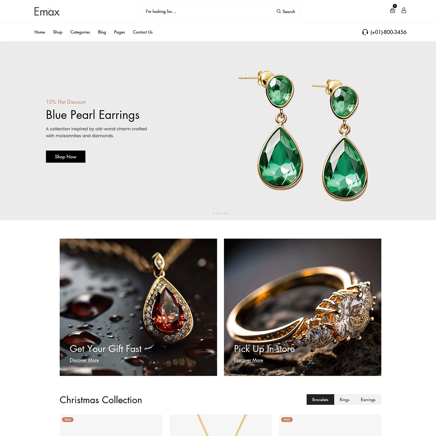Open the Contact Us page
Viewport: 436px width, 436px height.
[143, 32]
